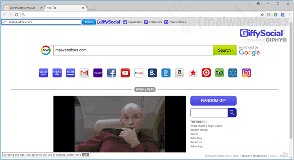Go back to the previous page
Viewport: 294px width, 160px height.
(5, 15)
